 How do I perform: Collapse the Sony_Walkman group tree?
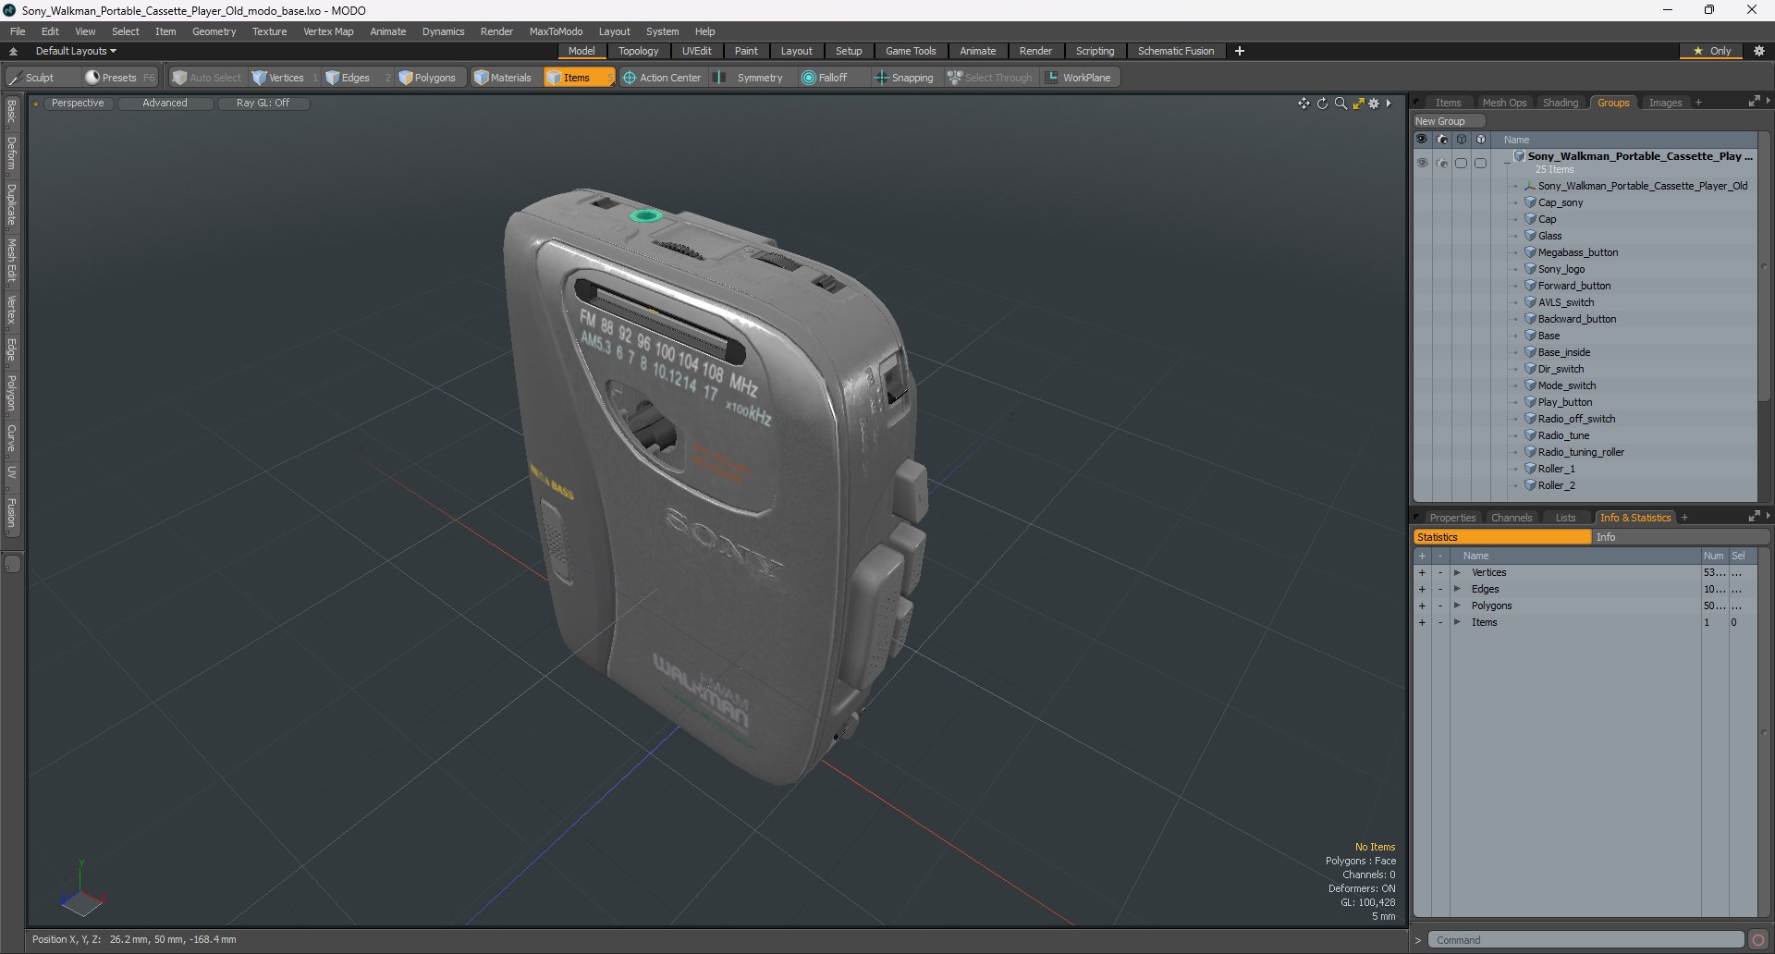coord(1507,162)
